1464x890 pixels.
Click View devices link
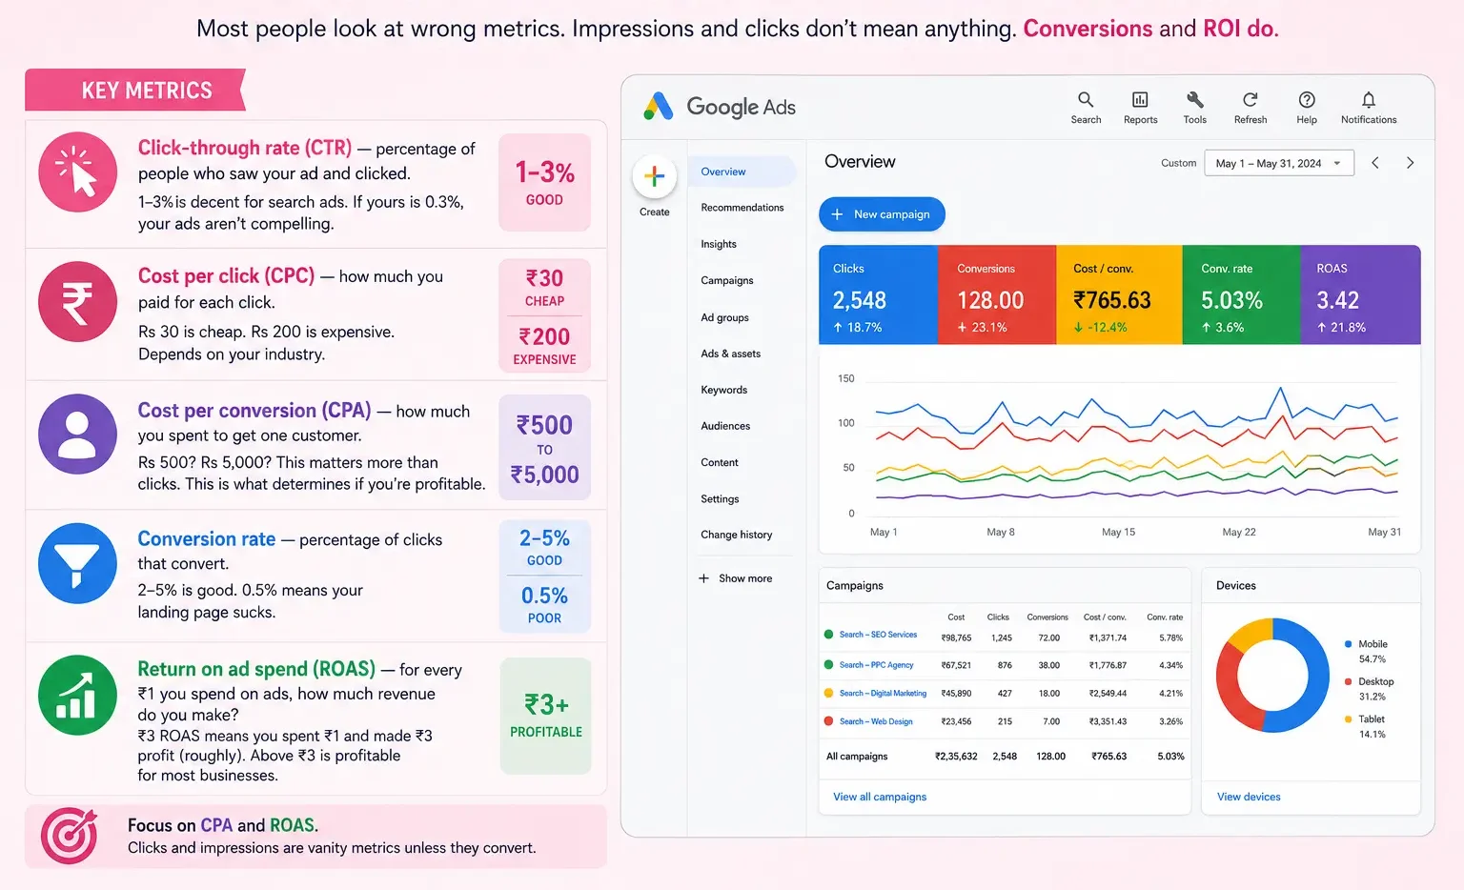pos(1249,797)
